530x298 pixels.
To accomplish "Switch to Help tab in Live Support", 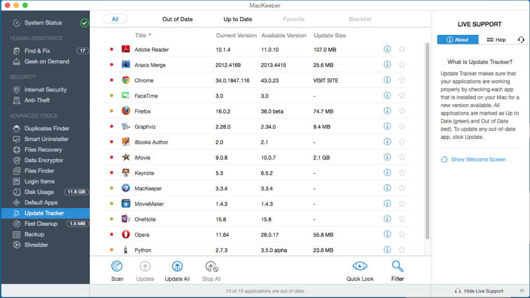I will point(496,40).
